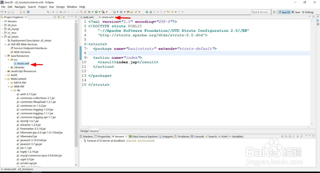Click Link with Editor icon
320x173 pixels.
(x=59, y=17)
